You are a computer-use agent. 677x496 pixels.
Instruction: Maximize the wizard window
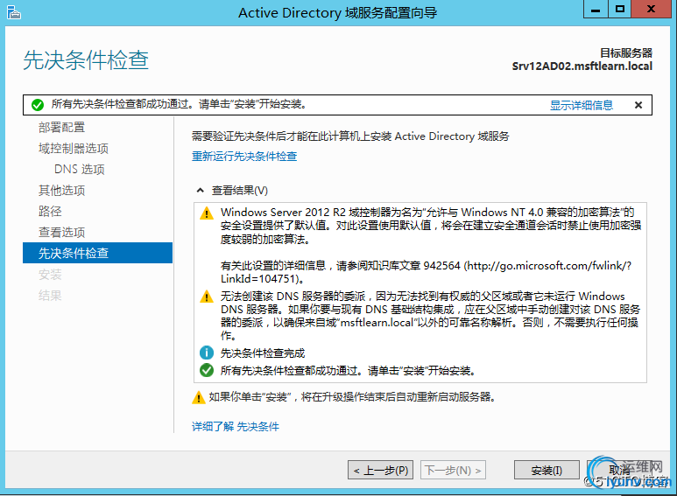619,9
